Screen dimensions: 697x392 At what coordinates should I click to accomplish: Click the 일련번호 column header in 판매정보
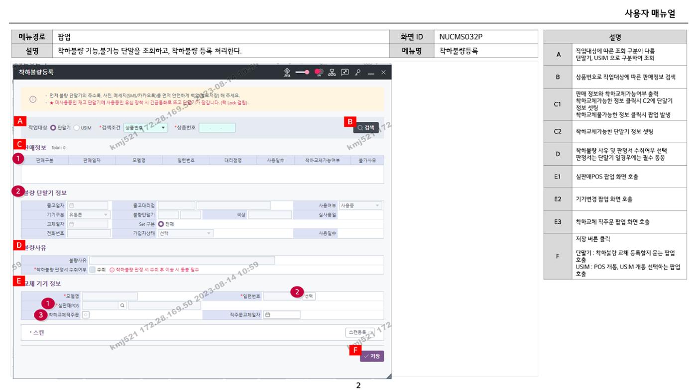point(186,160)
